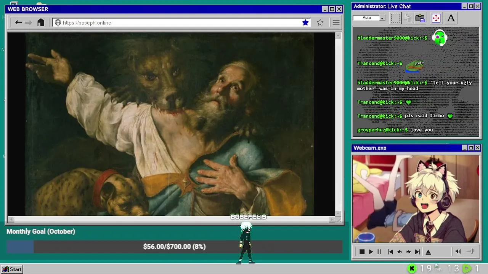Skip to previous track in Webcam.exe
Screen dimensions: 488x274
click(390, 252)
